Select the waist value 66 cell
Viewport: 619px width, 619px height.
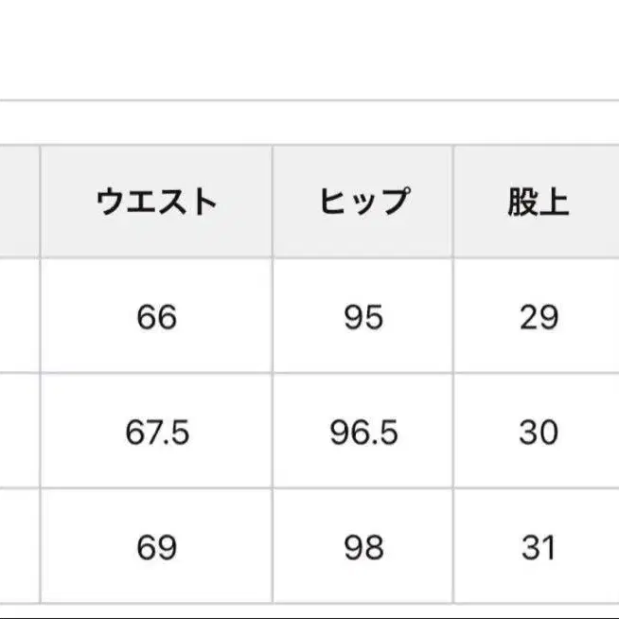[156, 316]
